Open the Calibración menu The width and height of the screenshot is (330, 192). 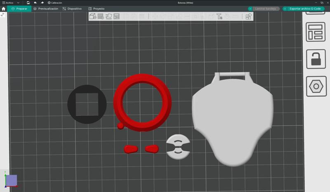click(x=55, y=3)
